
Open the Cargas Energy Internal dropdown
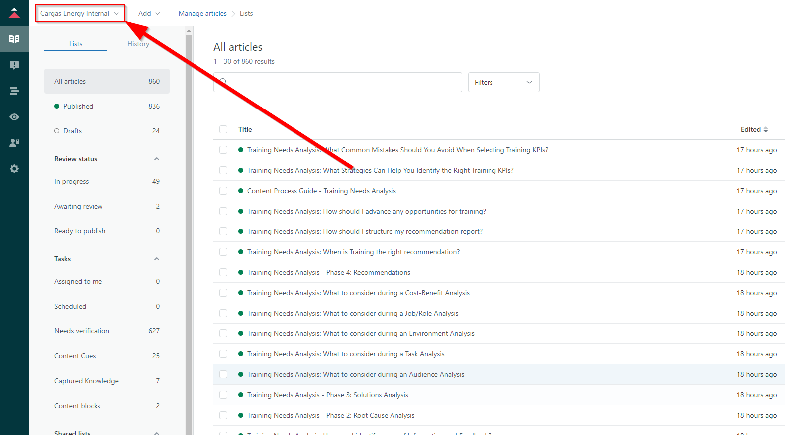pos(80,13)
